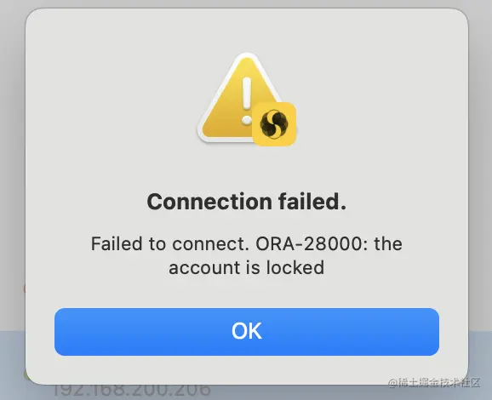The height and width of the screenshot is (400, 492).
Task: Click the 192.168.200.206 address behind the dialog
Action: click(x=131, y=391)
